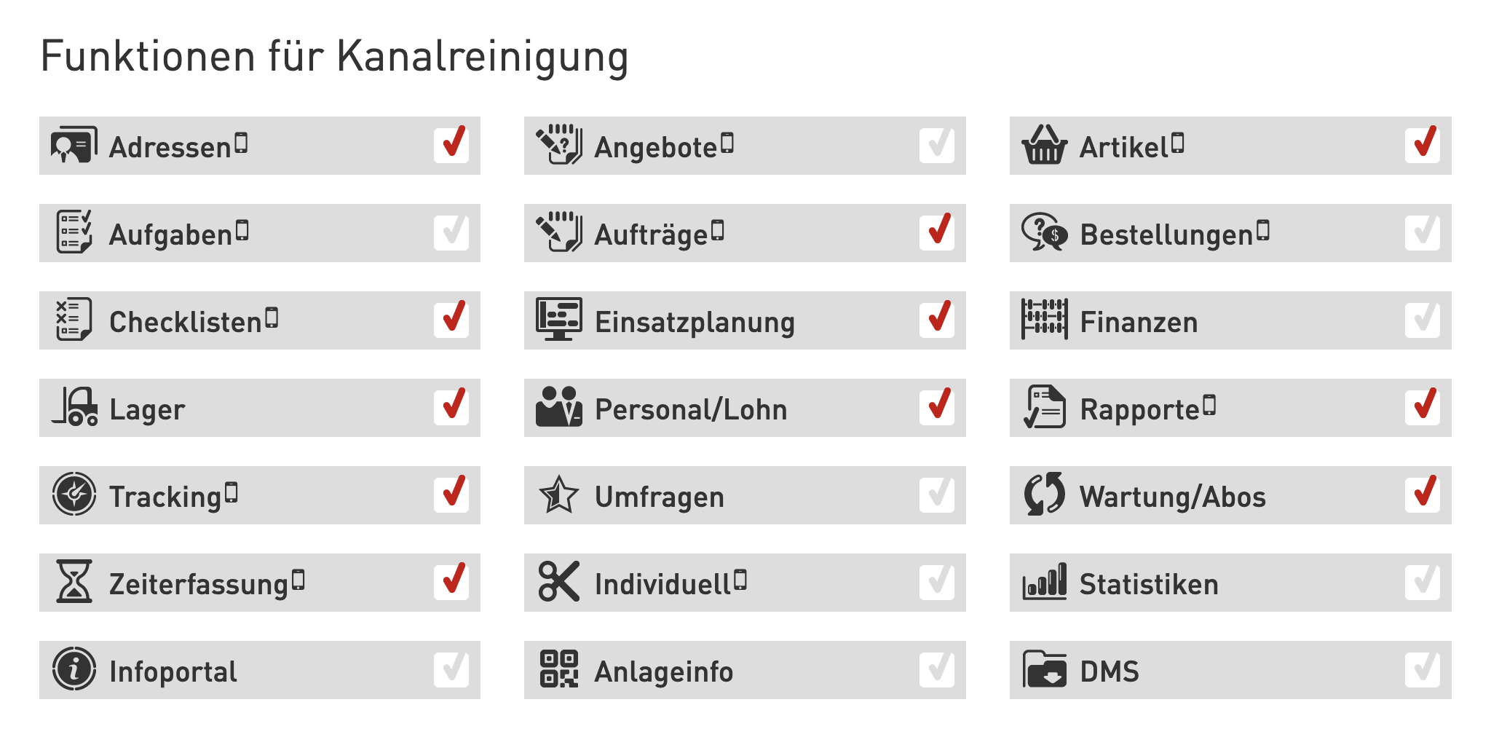Click the Anlageinfo QR code icon
The height and width of the screenshot is (737, 1491).
558,669
